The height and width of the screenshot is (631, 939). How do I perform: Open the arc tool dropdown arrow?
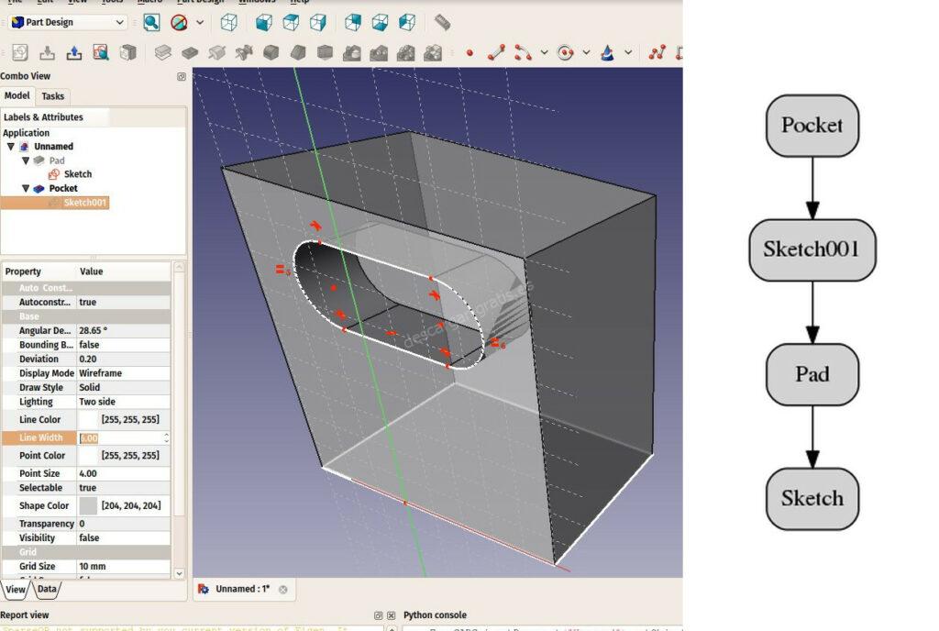click(543, 52)
